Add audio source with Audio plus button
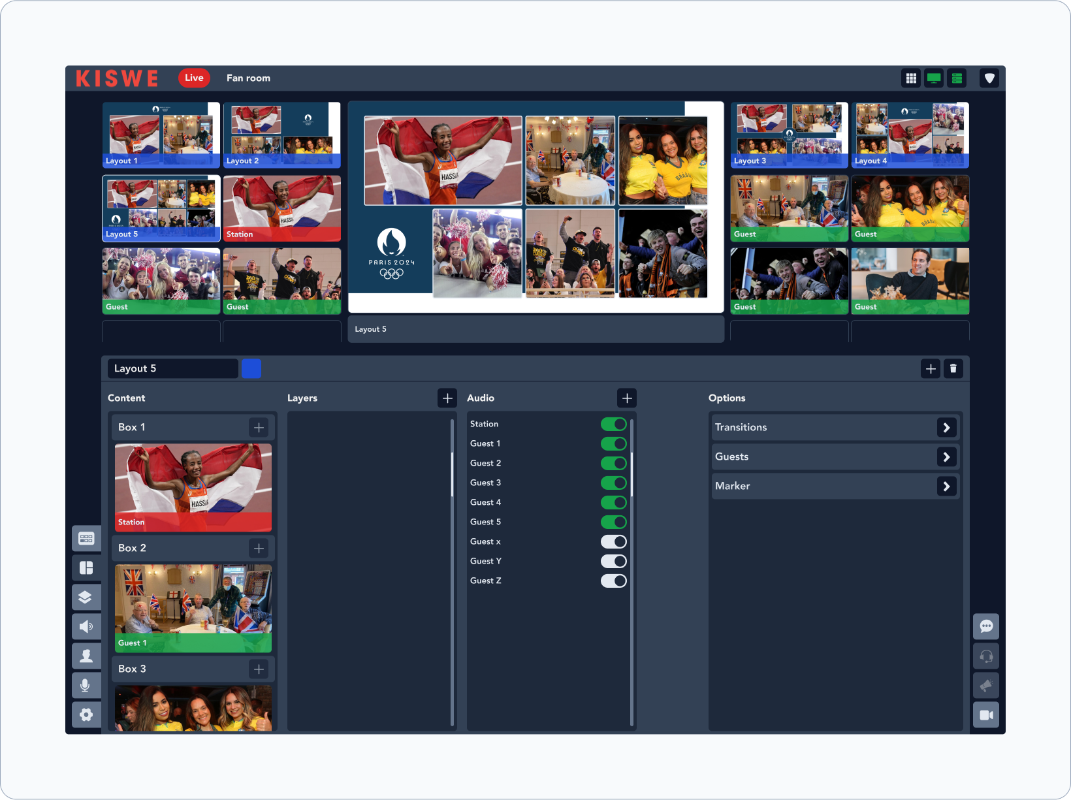 627,398
